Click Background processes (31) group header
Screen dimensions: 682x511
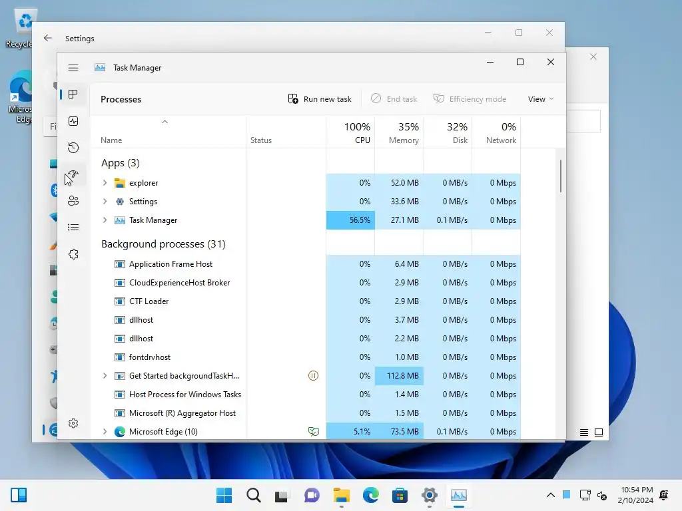coord(164,244)
